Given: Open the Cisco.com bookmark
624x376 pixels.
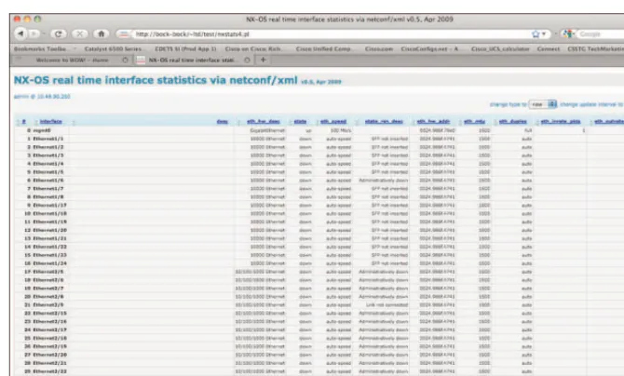Looking at the screenshot, I should click(x=379, y=49).
